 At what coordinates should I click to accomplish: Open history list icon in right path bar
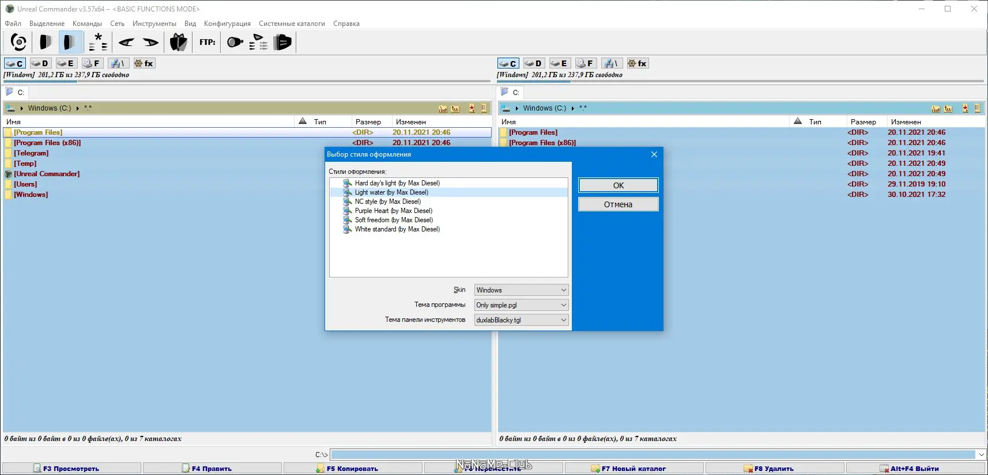tap(978, 108)
